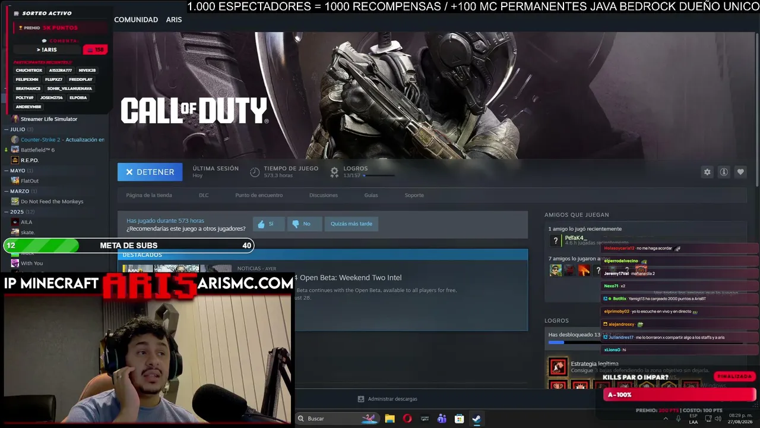Click the play time clock icon

(255, 172)
